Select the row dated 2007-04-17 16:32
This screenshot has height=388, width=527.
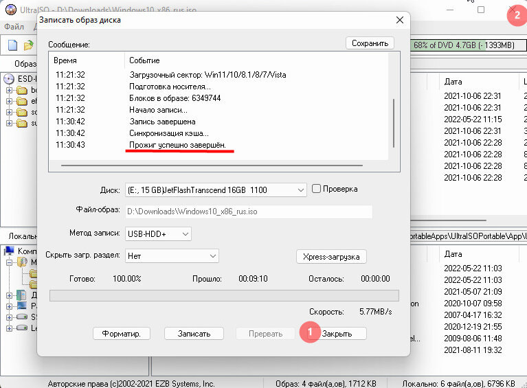point(473,315)
